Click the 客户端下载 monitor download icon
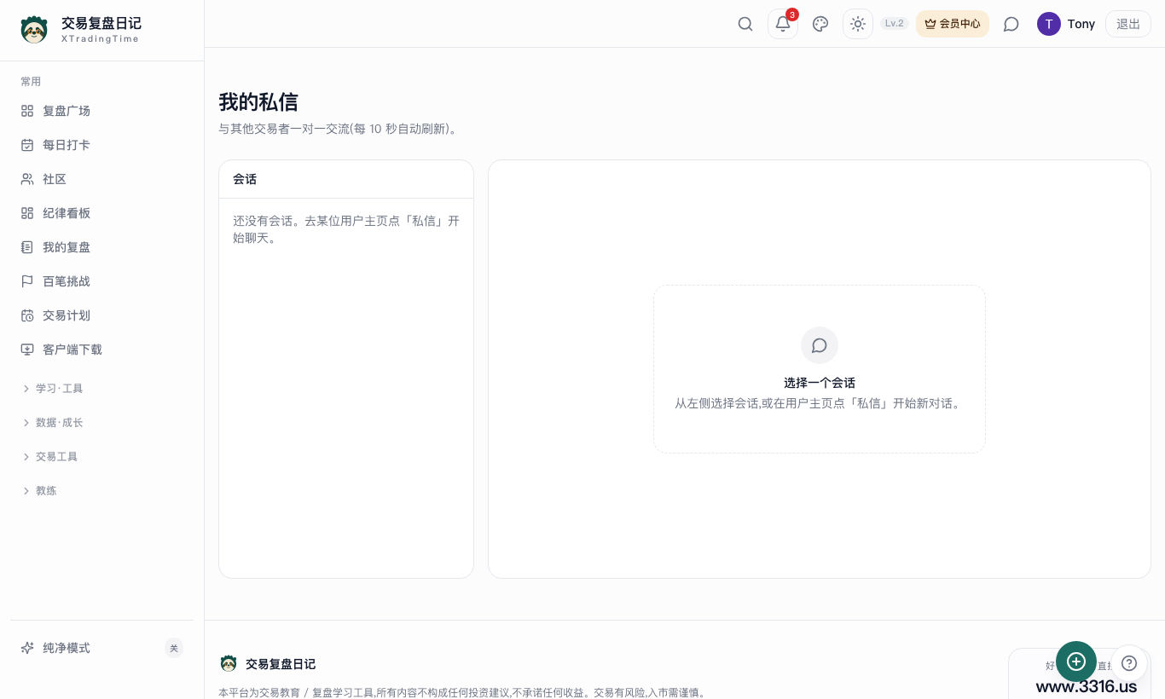 click(x=27, y=349)
